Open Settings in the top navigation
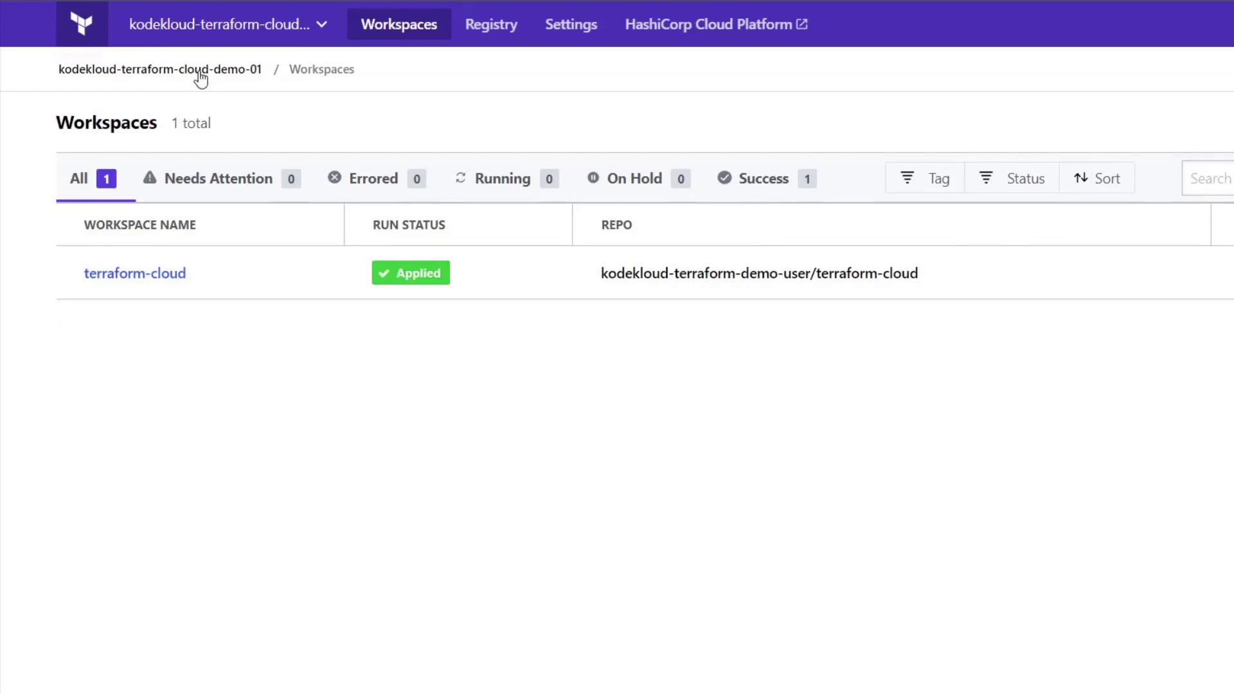 (571, 24)
